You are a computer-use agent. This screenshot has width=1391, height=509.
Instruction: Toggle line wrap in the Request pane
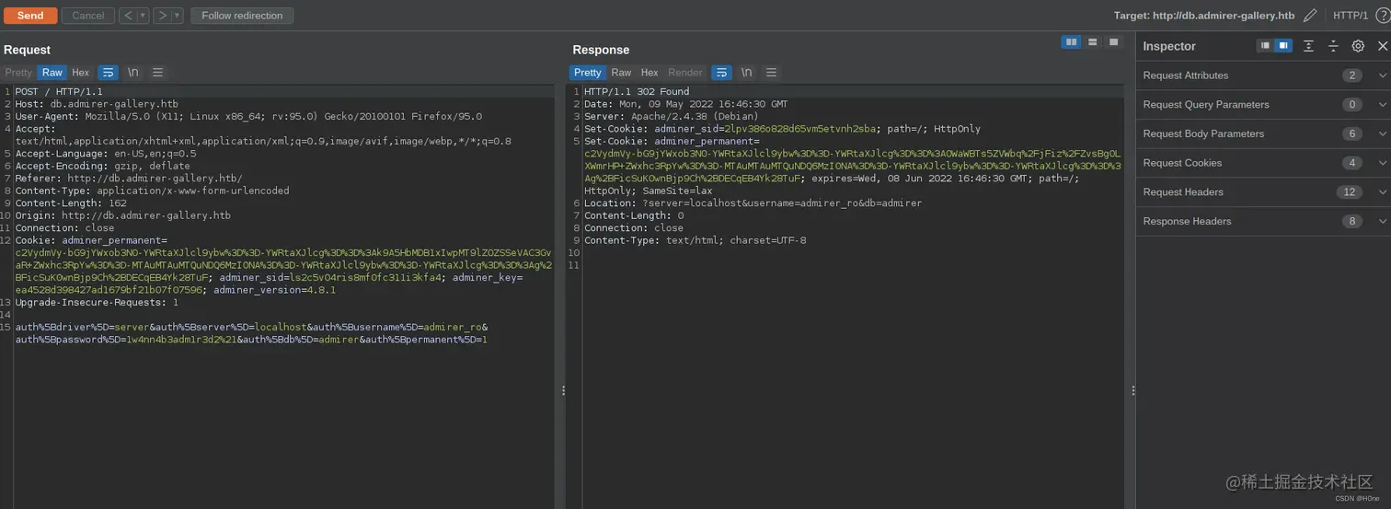point(108,73)
